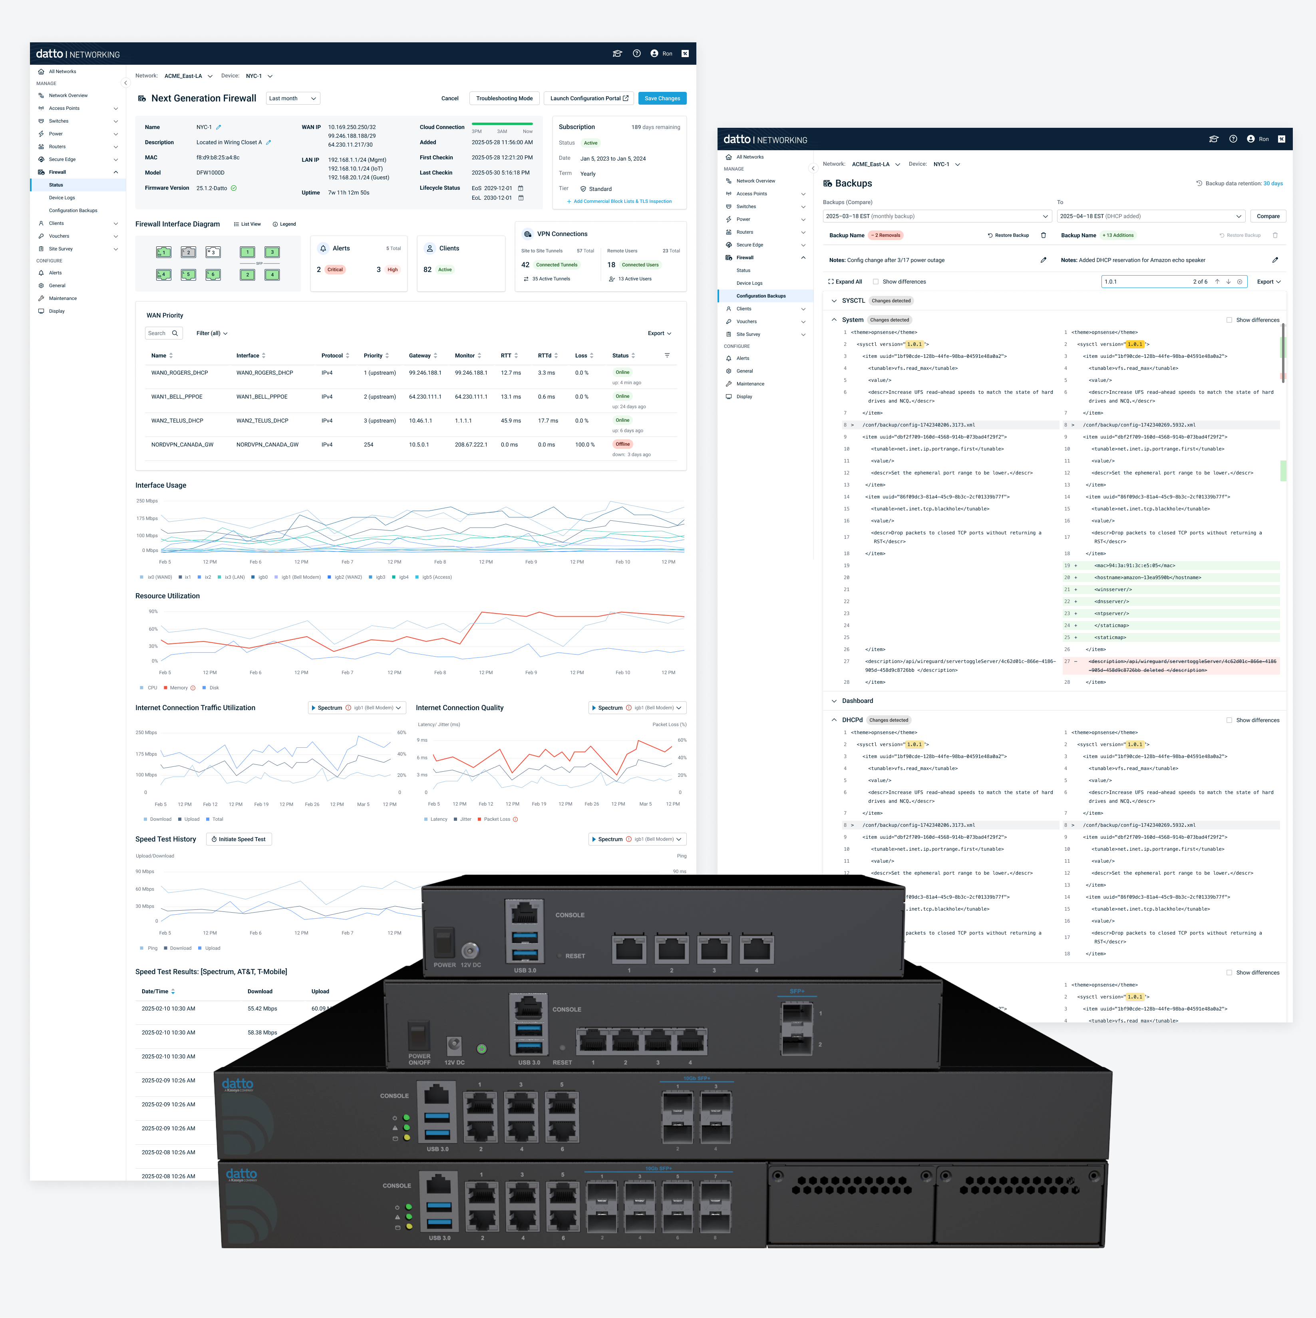
Task: Click the graduation cap training icon in left header
Action: point(617,53)
